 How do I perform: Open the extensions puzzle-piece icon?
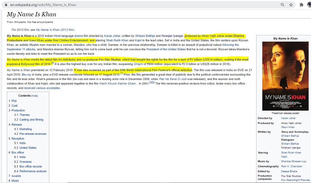[x=302, y=5]
